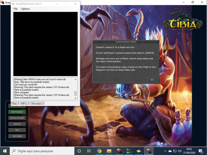This screenshot has width=207, height=155.
Task: Click the error 10053 message line
Action: pyautogui.click(x=125, y=53)
